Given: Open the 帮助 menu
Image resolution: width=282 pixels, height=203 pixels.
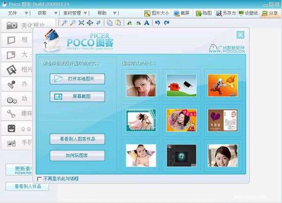Looking at the screenshot, I should (x=102, y=13).
